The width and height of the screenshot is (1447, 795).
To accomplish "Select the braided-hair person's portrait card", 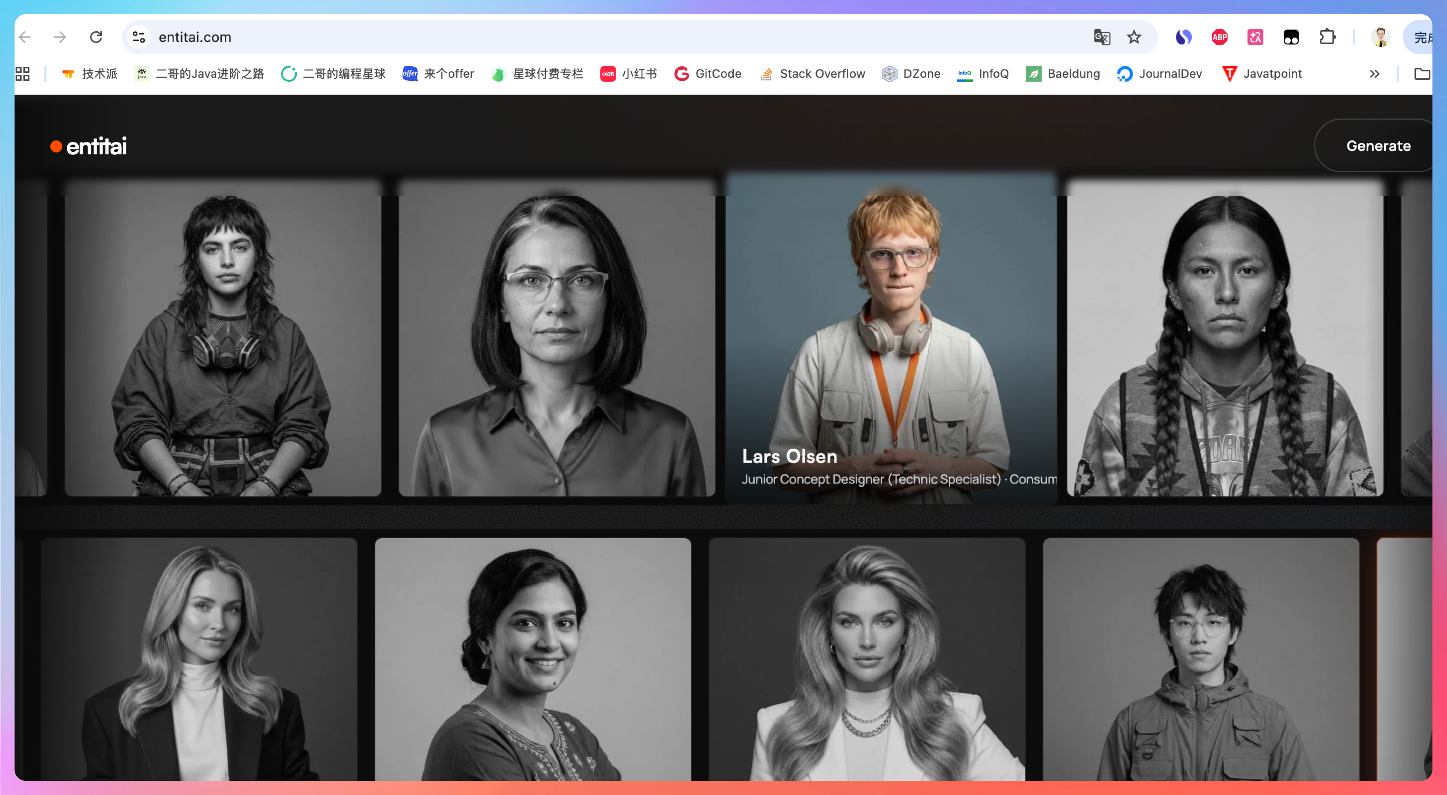I will (x=1225, y=337).
